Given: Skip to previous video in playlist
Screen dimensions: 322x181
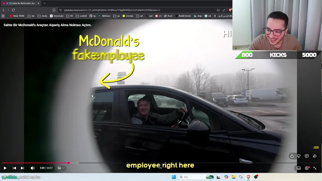Looking at the screenshot, I should point(14,168).
